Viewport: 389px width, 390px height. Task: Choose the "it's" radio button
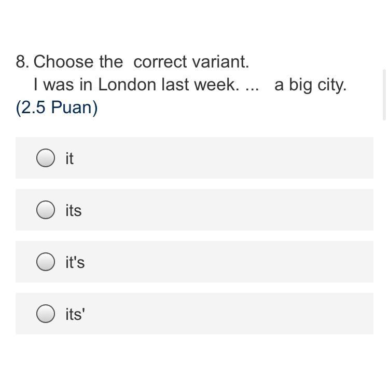tap(46, 262)
